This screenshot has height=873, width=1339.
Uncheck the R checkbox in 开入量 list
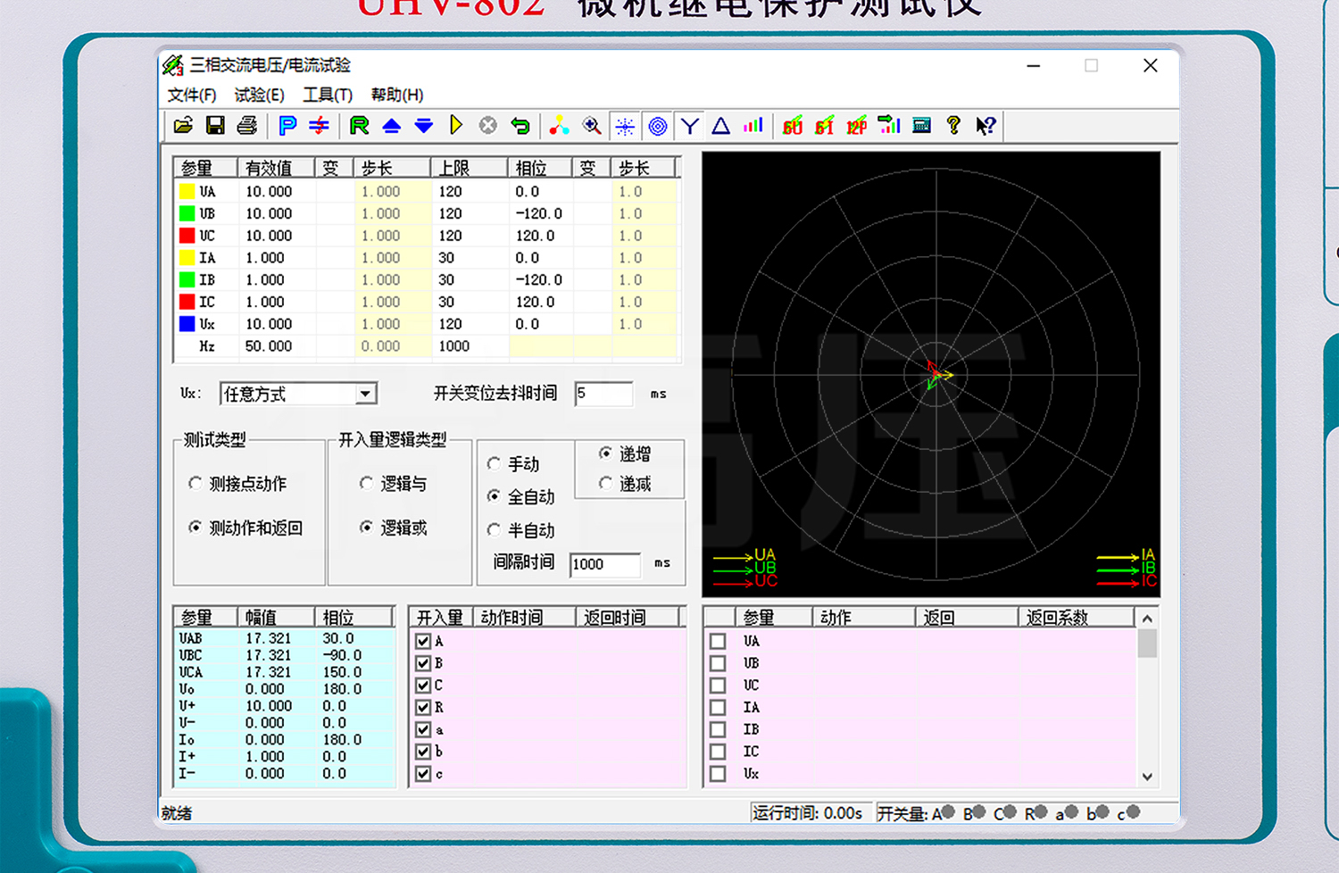tap(422, 707)
